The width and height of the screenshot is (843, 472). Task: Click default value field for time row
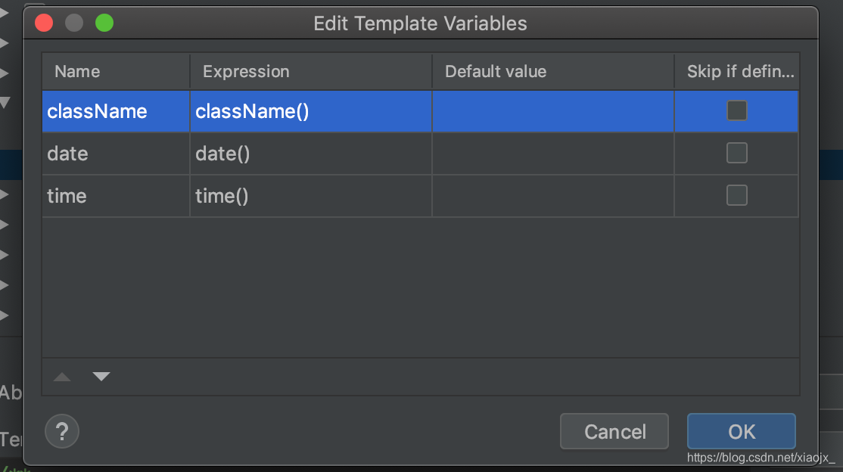point(552,196)
